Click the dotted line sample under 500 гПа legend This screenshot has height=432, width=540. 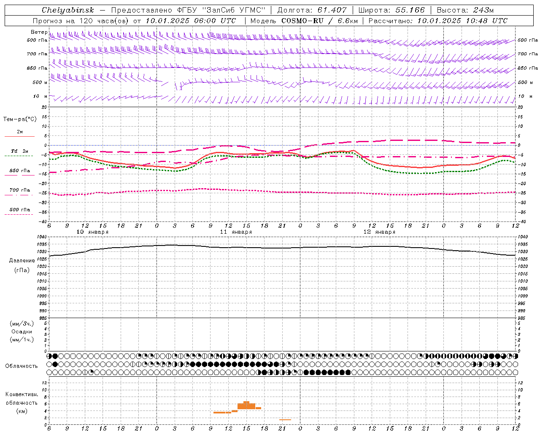(x=19, y=214)
